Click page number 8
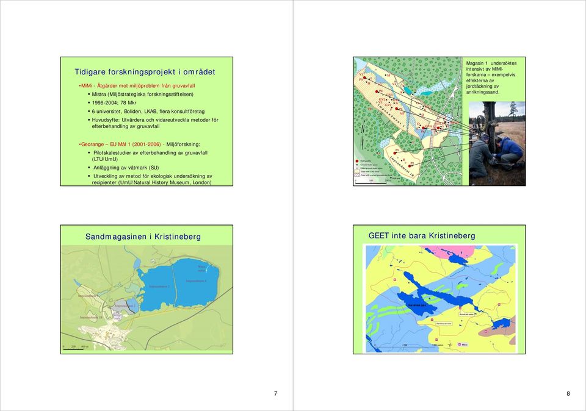This screenshot has height=411, width=586. click(568, 393)
